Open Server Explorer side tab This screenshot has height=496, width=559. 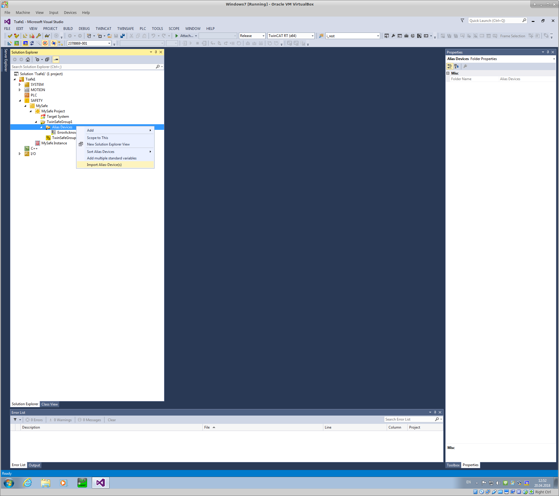coord(6,60)
